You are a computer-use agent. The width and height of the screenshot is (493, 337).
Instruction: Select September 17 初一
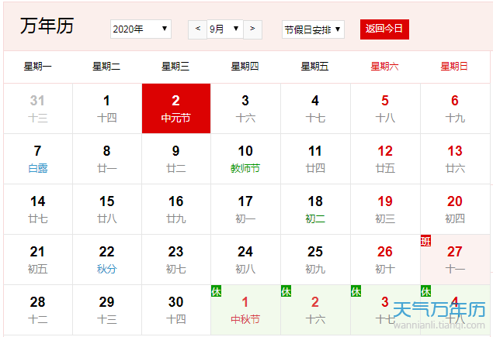click(x=245, y=209)
